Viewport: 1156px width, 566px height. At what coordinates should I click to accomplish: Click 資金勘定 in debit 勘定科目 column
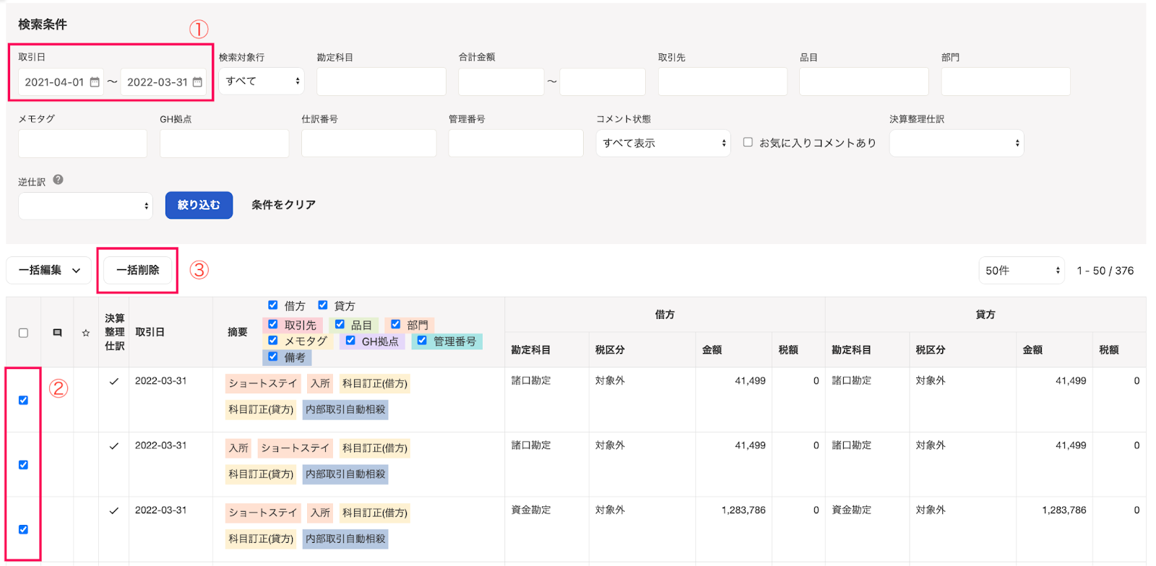pyautogui.click(x=531, y=510)
